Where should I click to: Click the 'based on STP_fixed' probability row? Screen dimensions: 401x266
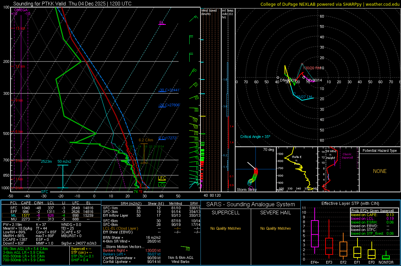pyautogui.click(x=372, y=233)
